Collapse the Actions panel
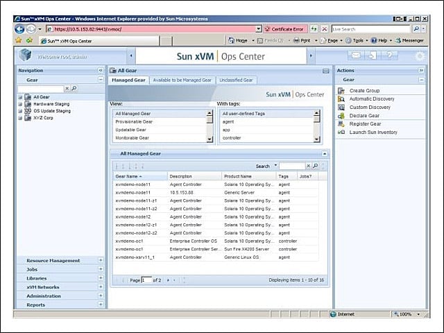Screen dimensions: 444x333 [x=421, y=70]
